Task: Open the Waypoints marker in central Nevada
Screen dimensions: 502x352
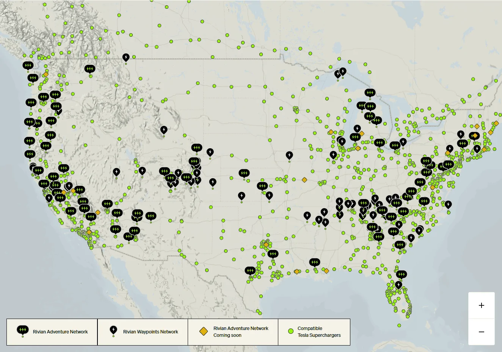Action: 116,172
